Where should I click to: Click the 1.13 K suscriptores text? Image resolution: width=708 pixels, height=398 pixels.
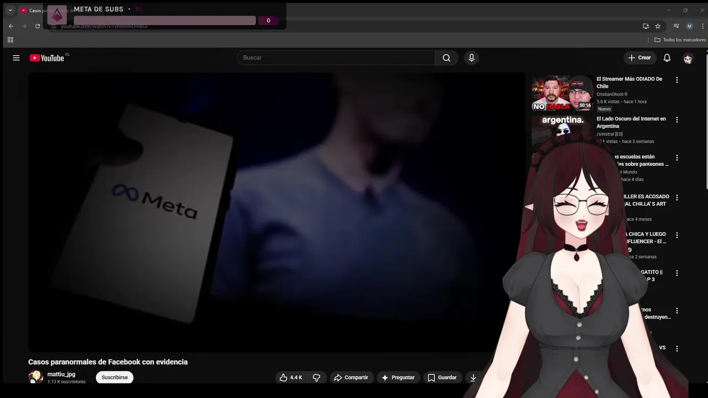point(66,382)
